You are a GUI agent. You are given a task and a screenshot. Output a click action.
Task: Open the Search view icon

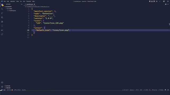pos(2,9)
